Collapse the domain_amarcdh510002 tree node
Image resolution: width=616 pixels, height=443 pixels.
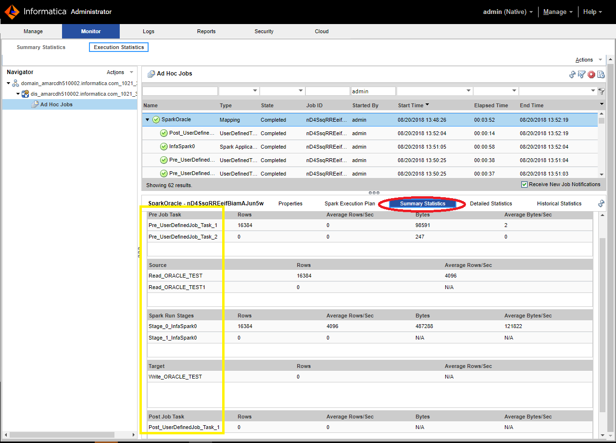tap(9, 83)
